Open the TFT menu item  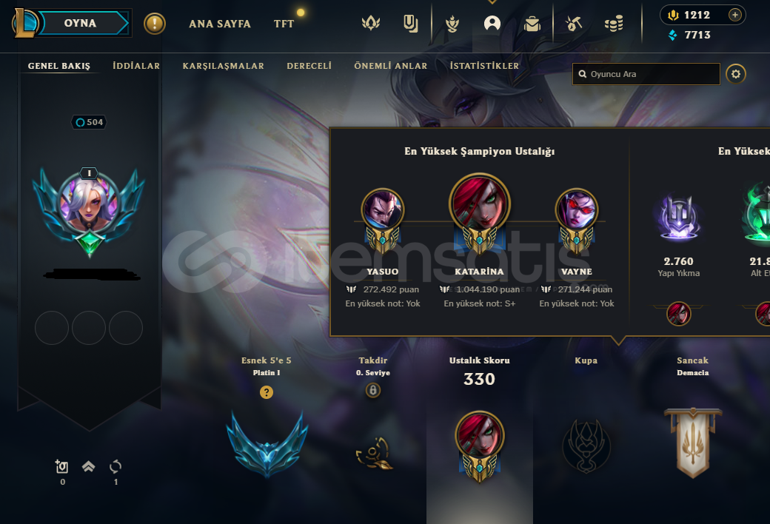[x=284, y=24]
